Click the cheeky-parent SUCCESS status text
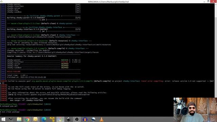Viewport: 217px width, 122px height. [65, 60]
